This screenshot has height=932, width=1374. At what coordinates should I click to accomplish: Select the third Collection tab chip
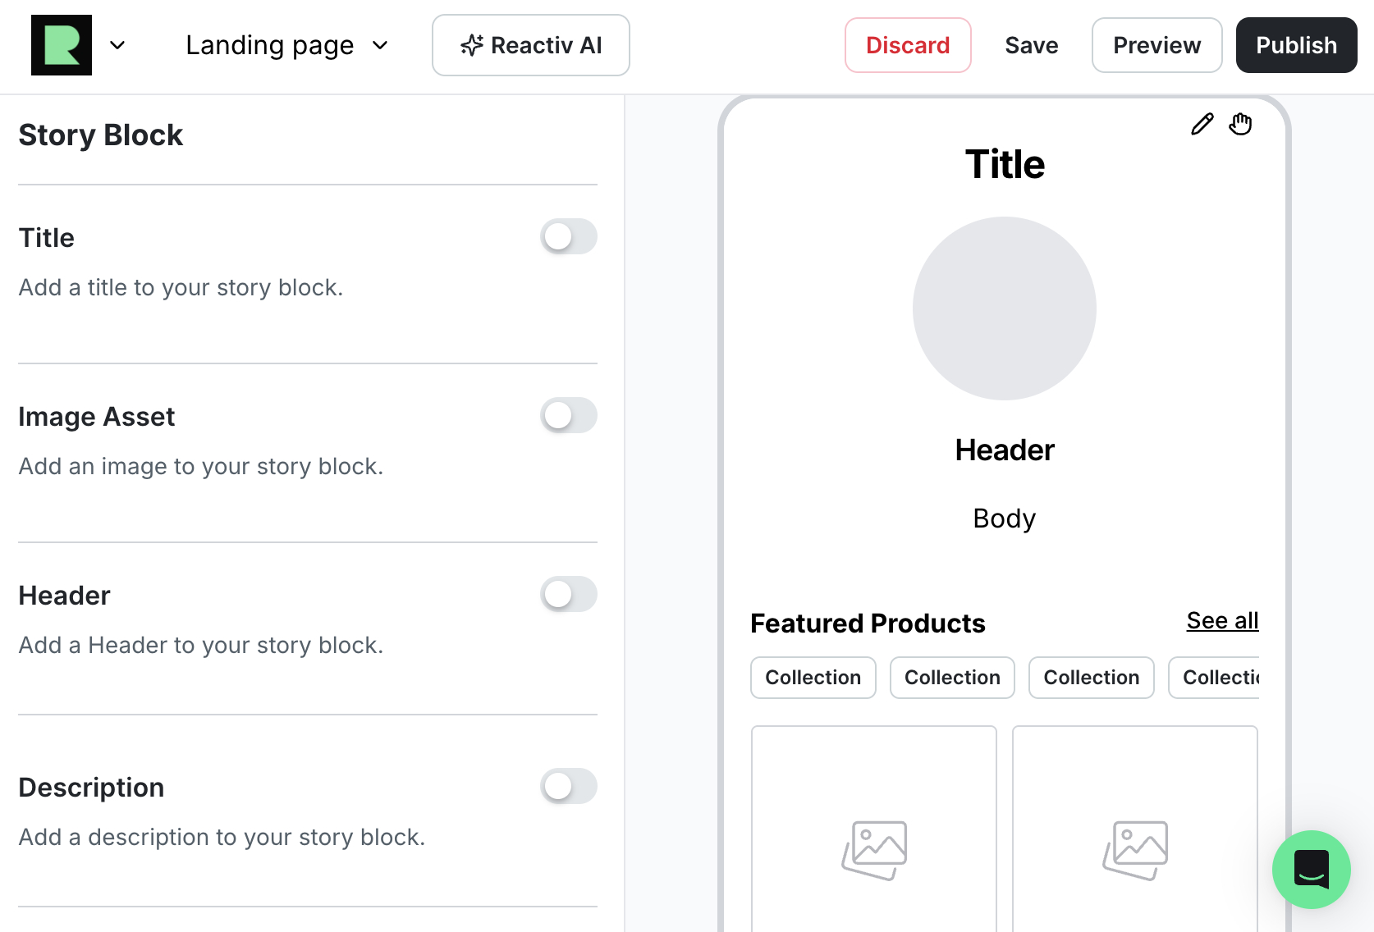coord(1091,678)
